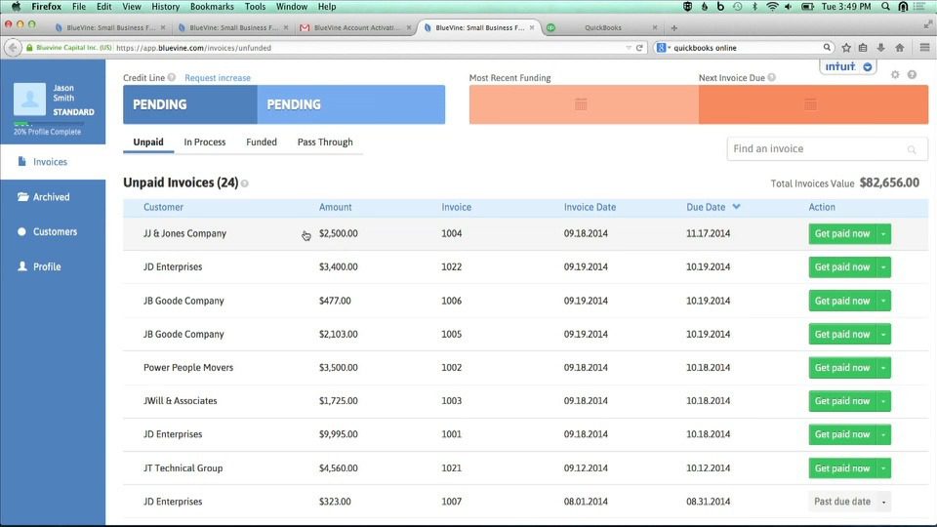937x527 pixels.
Task: Click the $82,656.00 total invoices value
Action: coord(889,182)
